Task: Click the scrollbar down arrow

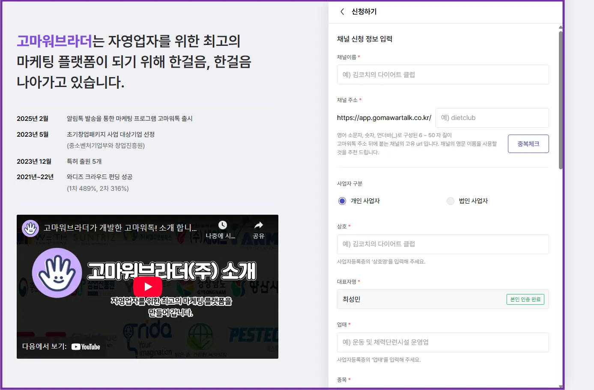Action: [561, 386]
